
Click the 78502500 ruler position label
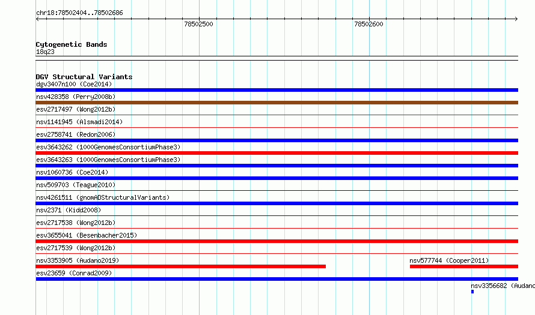click(198, 24)
